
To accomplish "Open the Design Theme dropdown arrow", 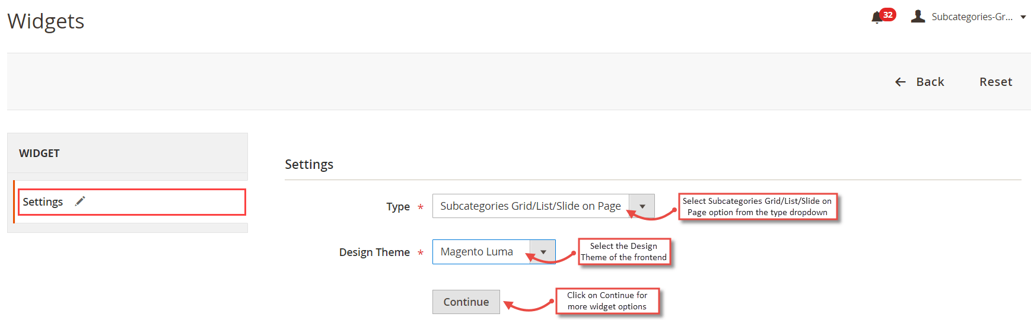I will [543, 252].
